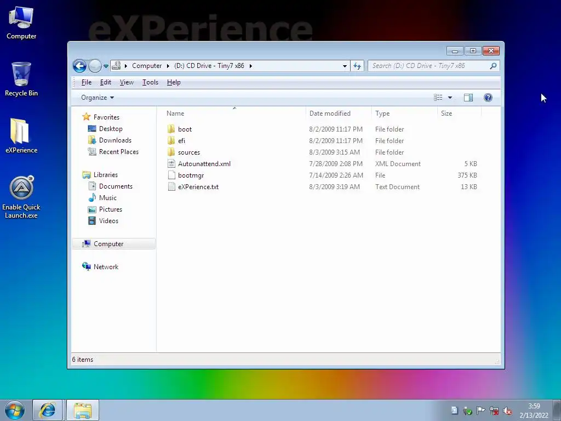Expand the arrow after Tiny7 x86 breadcrumb
The height and width of the screenshot is (421, 561).
click(x=251, y=66)
